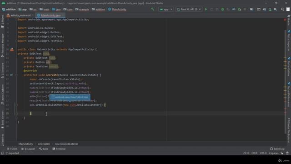Click the line:column position indicator 25:10
The image size is (291, 164).
(x=246, y=153)
